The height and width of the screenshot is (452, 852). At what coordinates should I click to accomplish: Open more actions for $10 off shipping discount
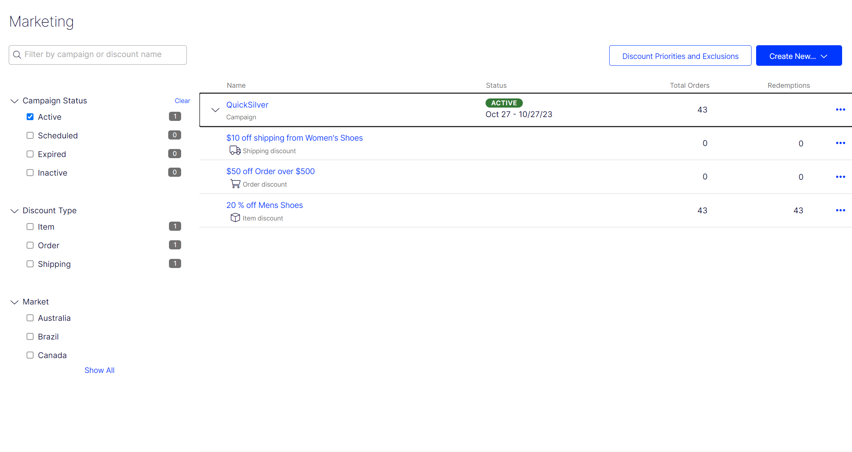click(x=840, y=143)
